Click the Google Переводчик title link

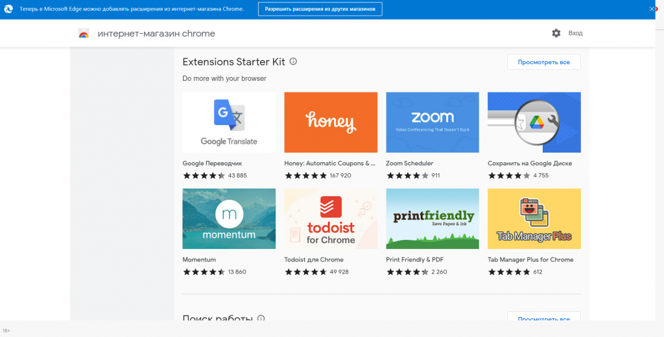(212, 164)
